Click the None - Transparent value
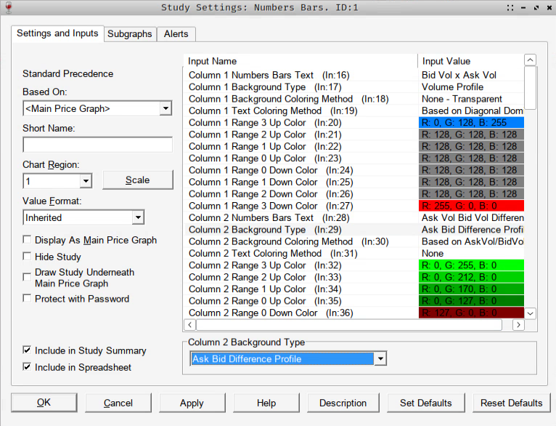 462,99
